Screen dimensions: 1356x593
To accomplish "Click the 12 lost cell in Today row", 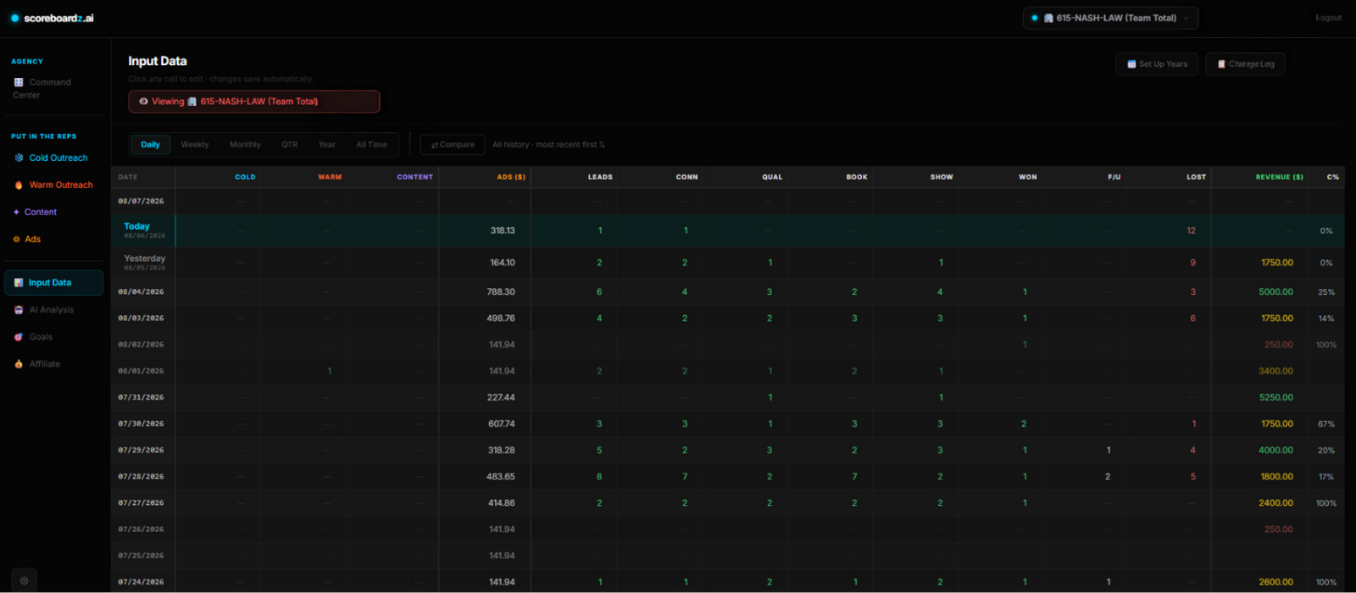I will point(1168,230).
